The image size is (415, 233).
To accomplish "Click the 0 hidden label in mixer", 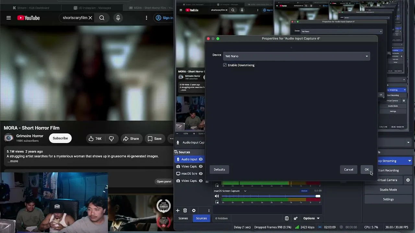I will click(x=221, y=218).
